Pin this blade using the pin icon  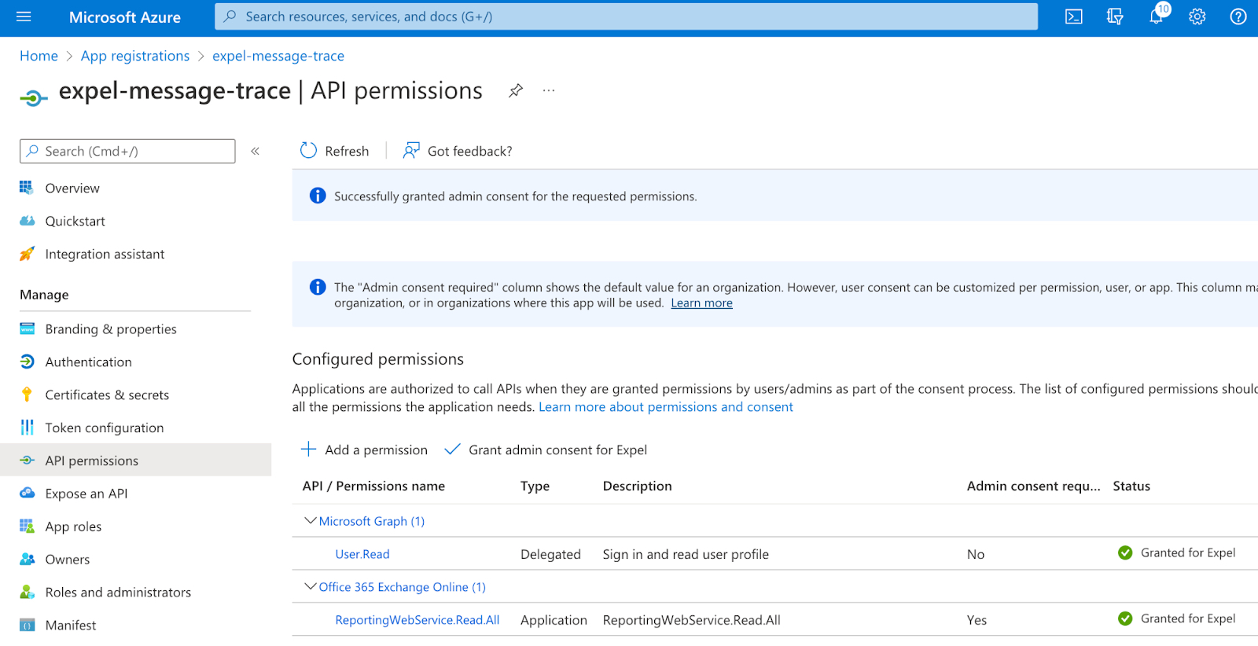pos(516,90)
